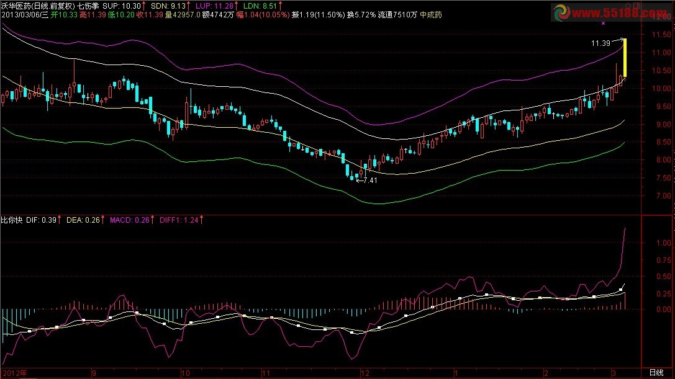Image resolution: width=675 pixels, height=379 pixels.
Task: Click the 11.39 high price annotation on the chart
Action: click(600, 43)
